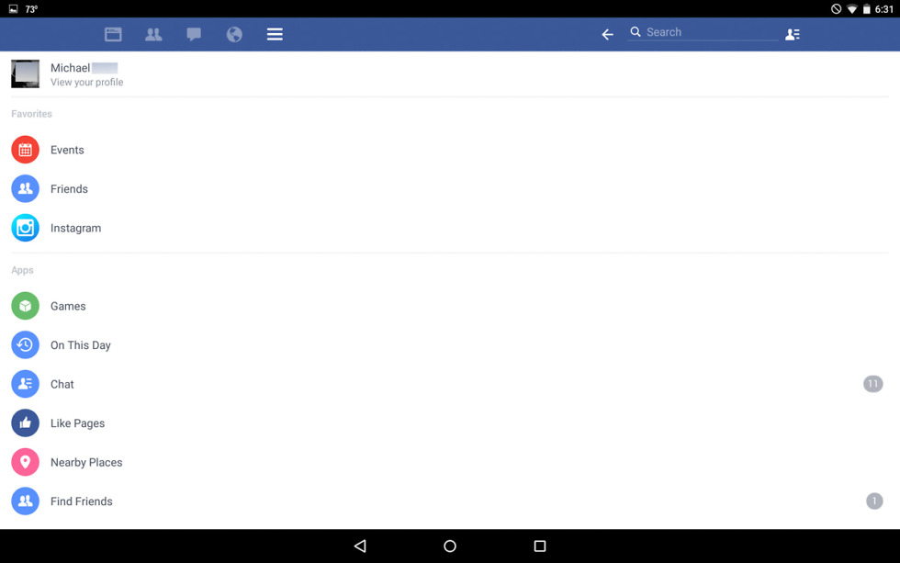Image resolution: width=900 pixels, height=563 pixels.
Task: Tap the Like Pages thumbs-up icon
Action: (26, 423)
